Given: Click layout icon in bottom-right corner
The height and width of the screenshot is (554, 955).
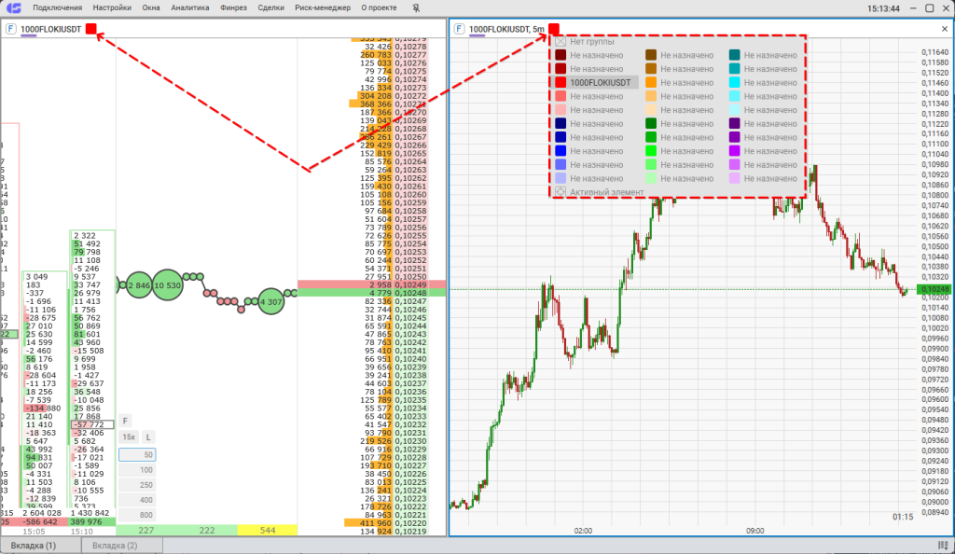Looking at the screenshot, I should click(x=943, y=545).
